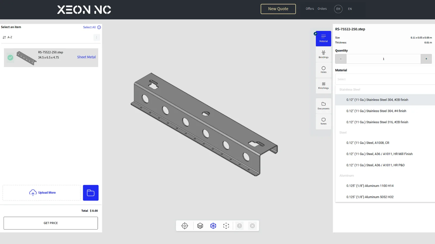
Task: Open the Bendings panel tab
Action: coord(323,54)
